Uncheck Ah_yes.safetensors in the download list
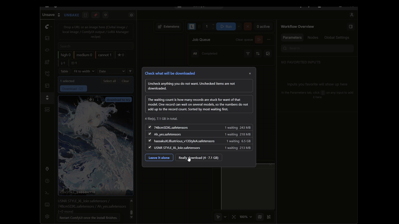The image size is (399, 224). (x=150, y=134)
